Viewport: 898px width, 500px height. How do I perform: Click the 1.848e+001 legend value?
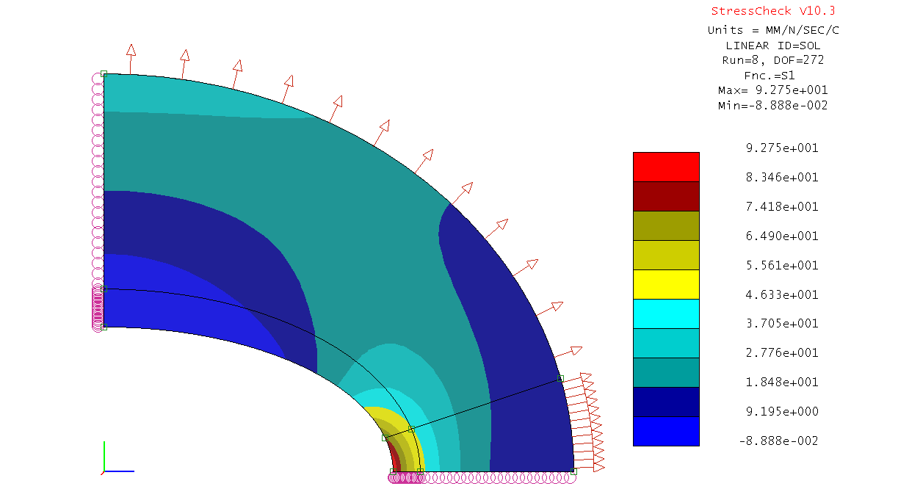point(782,382)
